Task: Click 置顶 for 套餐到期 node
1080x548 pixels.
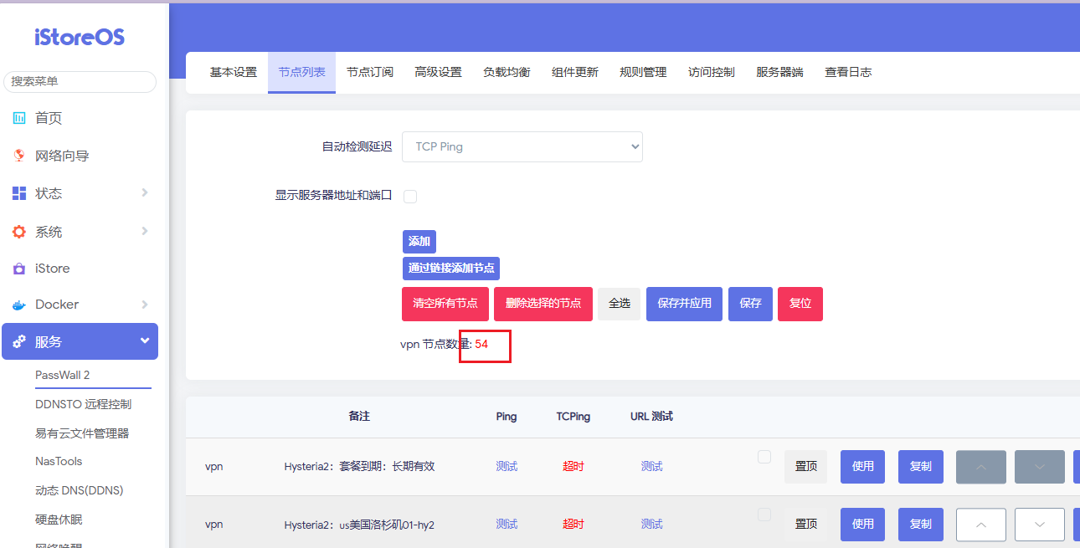Action: [x=805, y=467]
